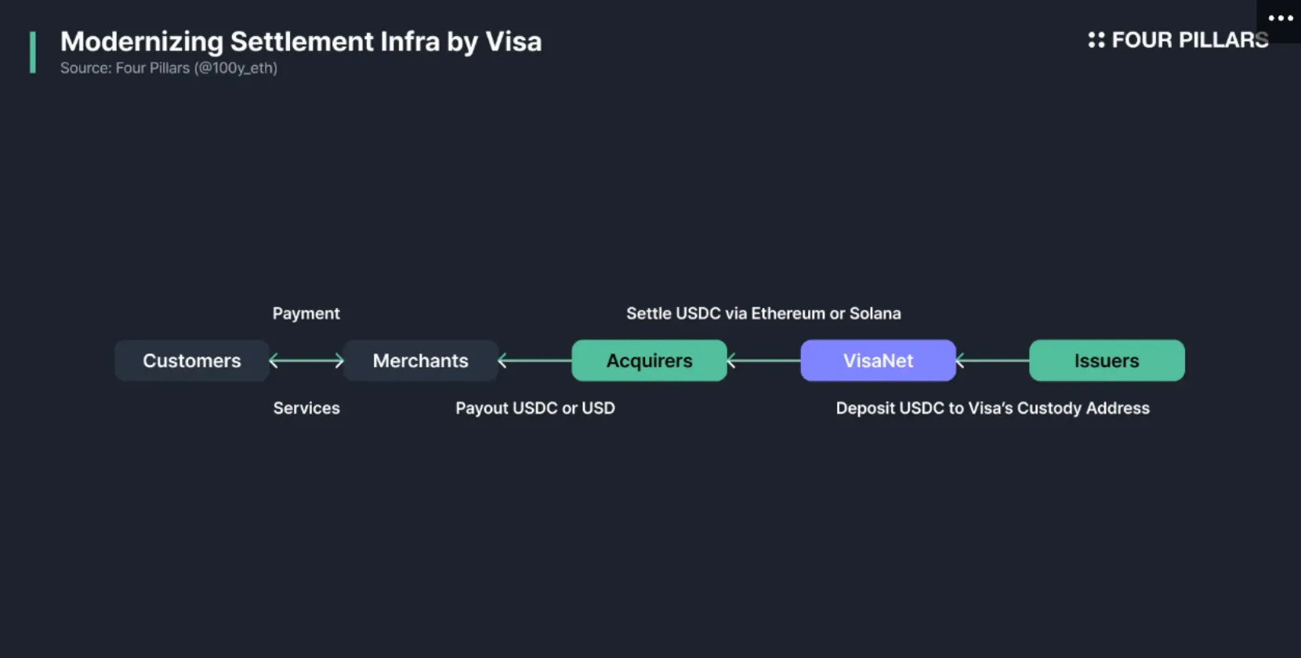Click the Services label below the arrow
Image resolution: width=1301 pixels, height=658 pixels.
306,408
